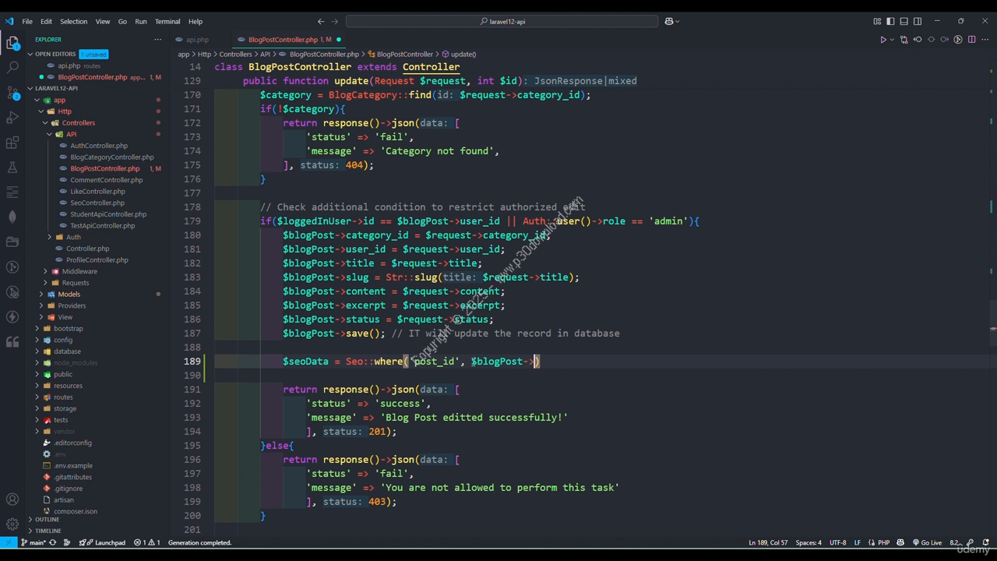Screen dimensions: 997x561
Task: Toggle the Secondary Side Bar
Action: click(918, 21)
